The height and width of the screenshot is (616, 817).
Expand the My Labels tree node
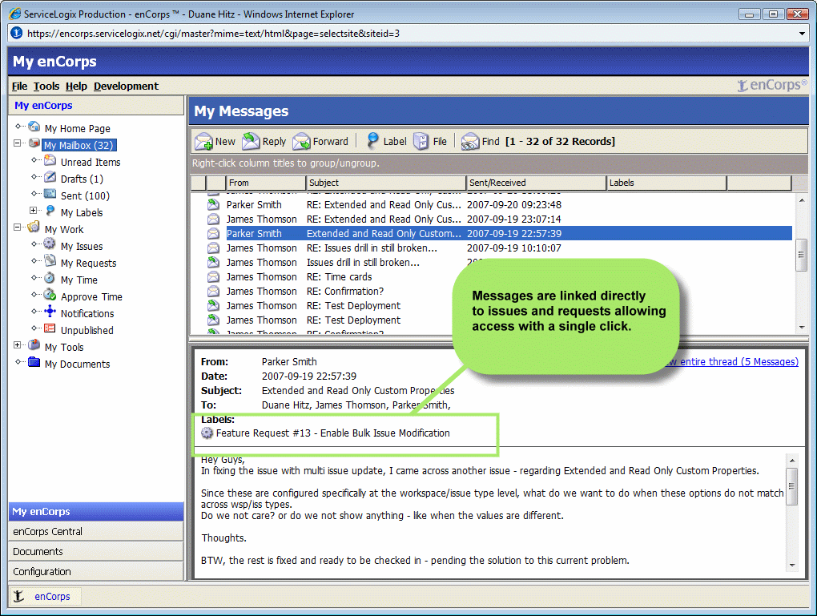tap(34, 211)
